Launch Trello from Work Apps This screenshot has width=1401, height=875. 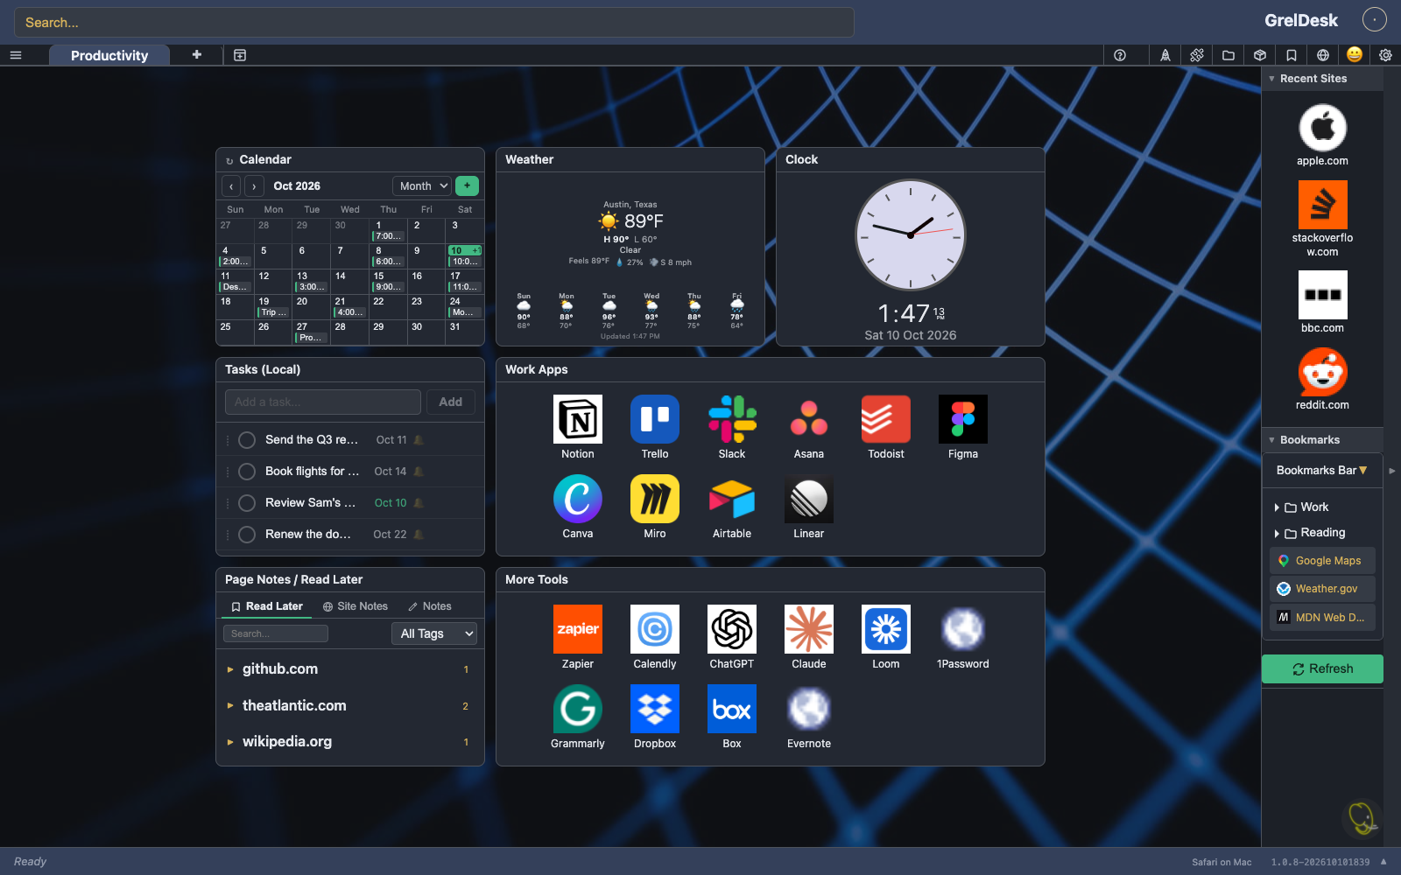(655, 419)
